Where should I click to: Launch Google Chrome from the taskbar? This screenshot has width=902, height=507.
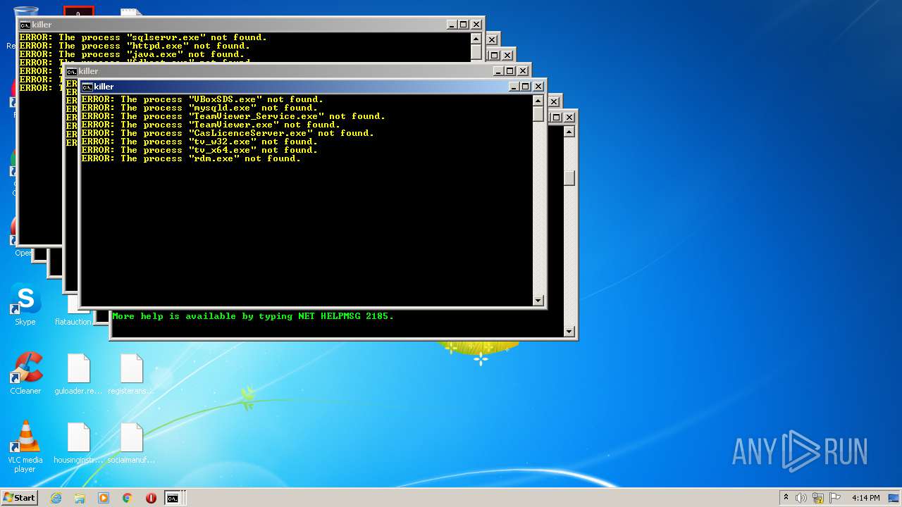(x=128, y=498)
